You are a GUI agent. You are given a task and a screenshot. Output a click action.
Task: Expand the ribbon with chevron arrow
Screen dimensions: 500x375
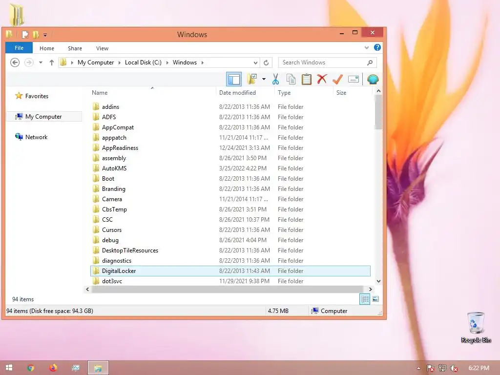click(367, 48)
